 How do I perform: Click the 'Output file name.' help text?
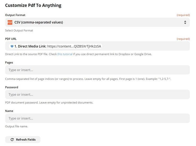pos(16,126)
